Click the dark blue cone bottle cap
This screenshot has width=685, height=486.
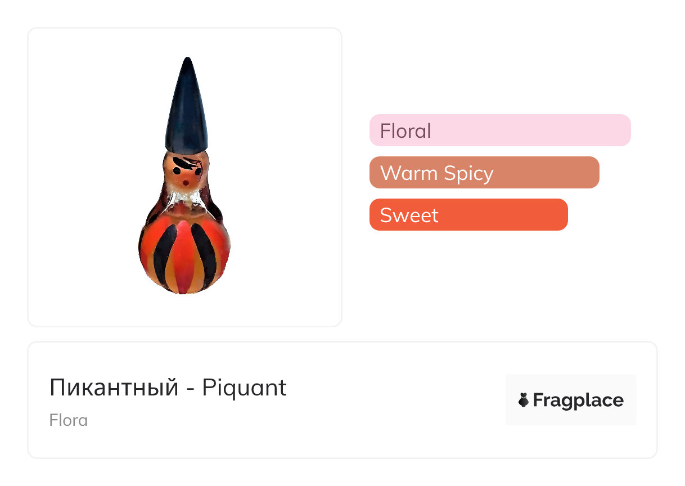[187, 106]
